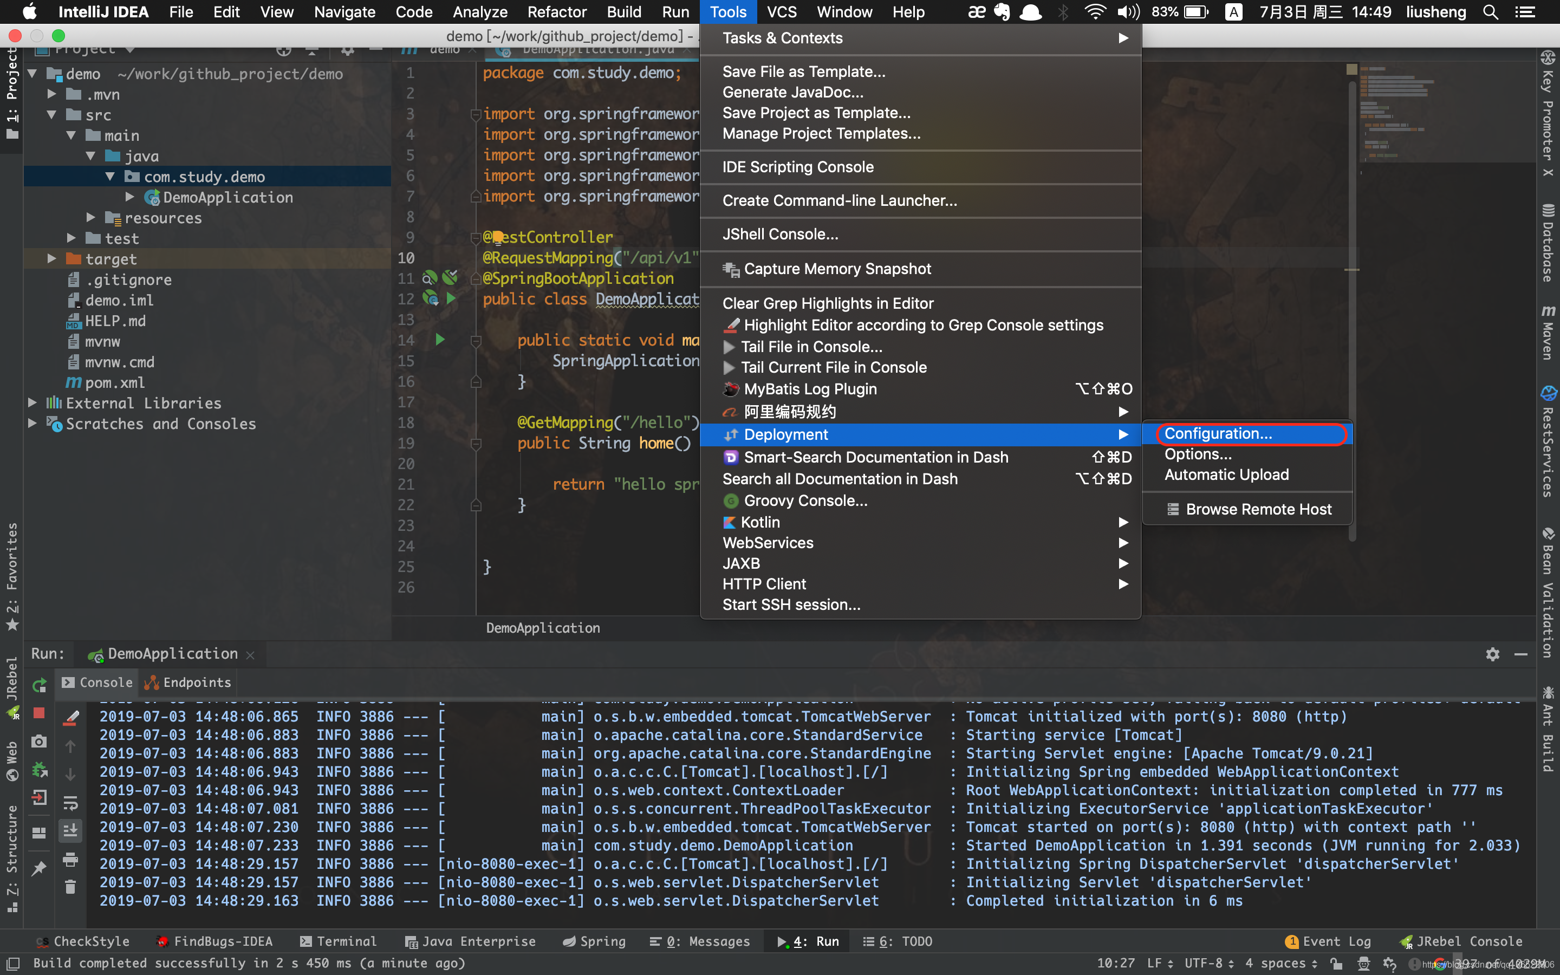Click the pin tab icon in Run panel
Screen dimensions: 1560x975
point(38,868)
